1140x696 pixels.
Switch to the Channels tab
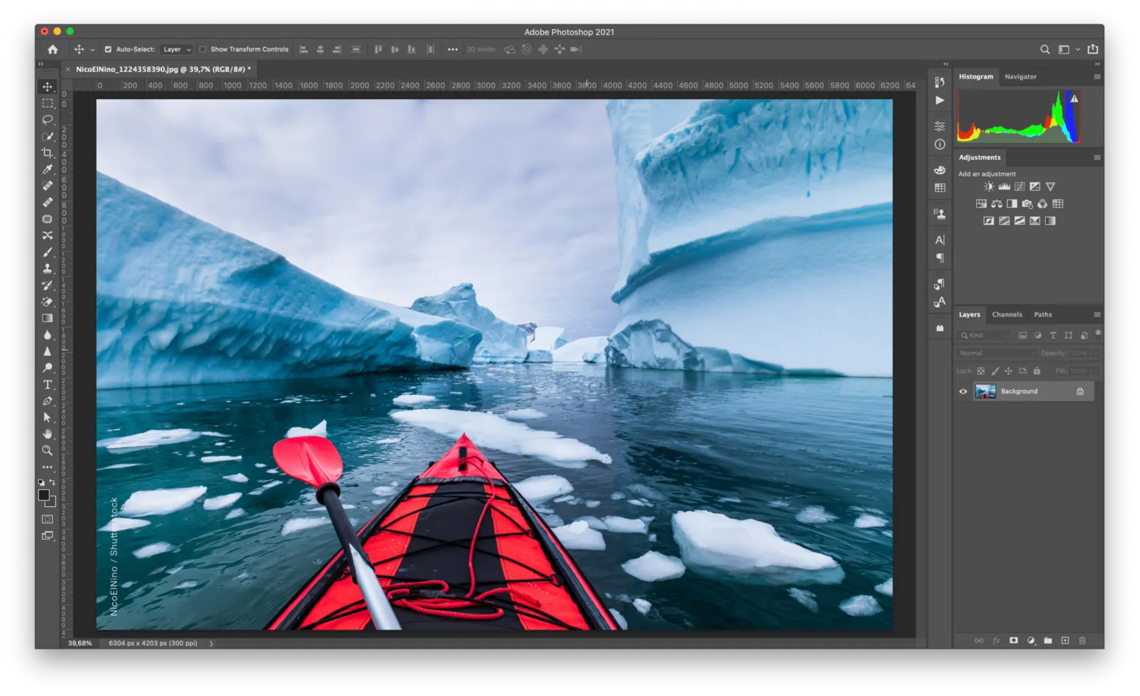coord(1006,315)
